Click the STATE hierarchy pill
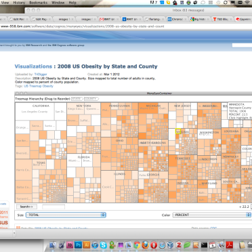Viewport: 252px width, 252px height. (77, 99)
